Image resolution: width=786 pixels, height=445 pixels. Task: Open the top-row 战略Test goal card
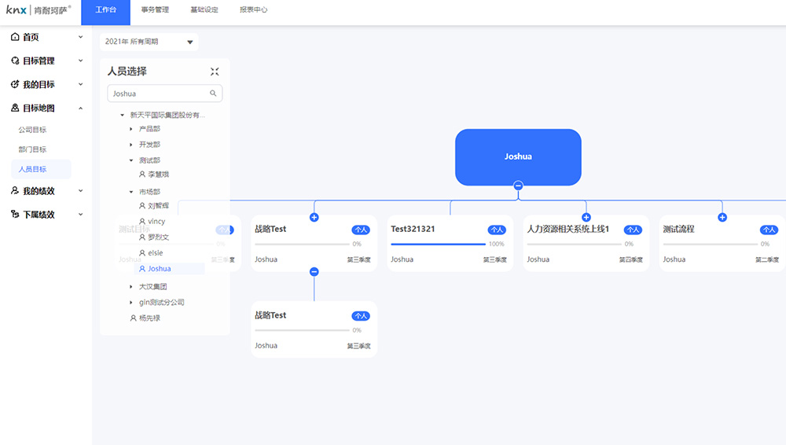pos(314,243)
